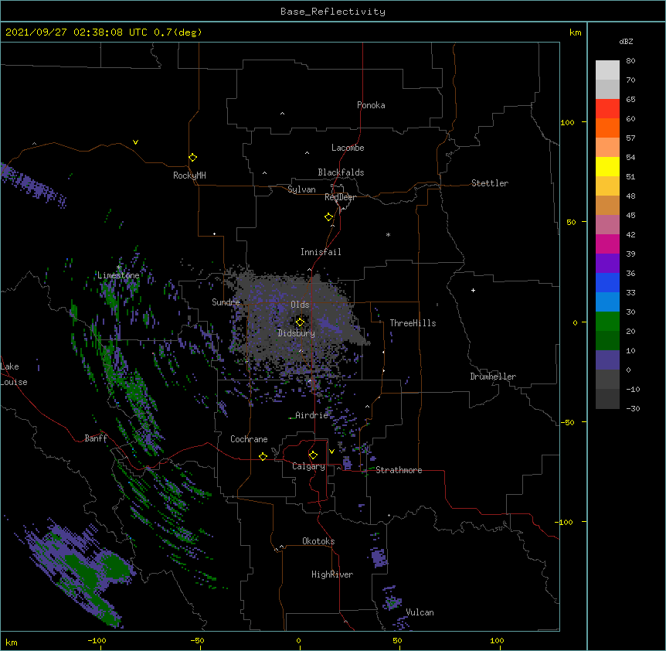This screenshot has height=651, width=666.
Task: Click the white plus marker north of Drumheller
Action: 473,290
